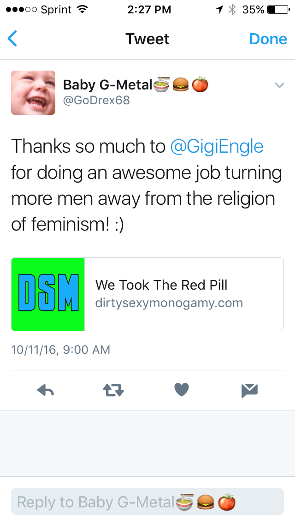Screen dimensions: 295x524
Task: Tap the Reply to Baby G-Metal field
Action: pyautogui.click(x=147, y=501)
